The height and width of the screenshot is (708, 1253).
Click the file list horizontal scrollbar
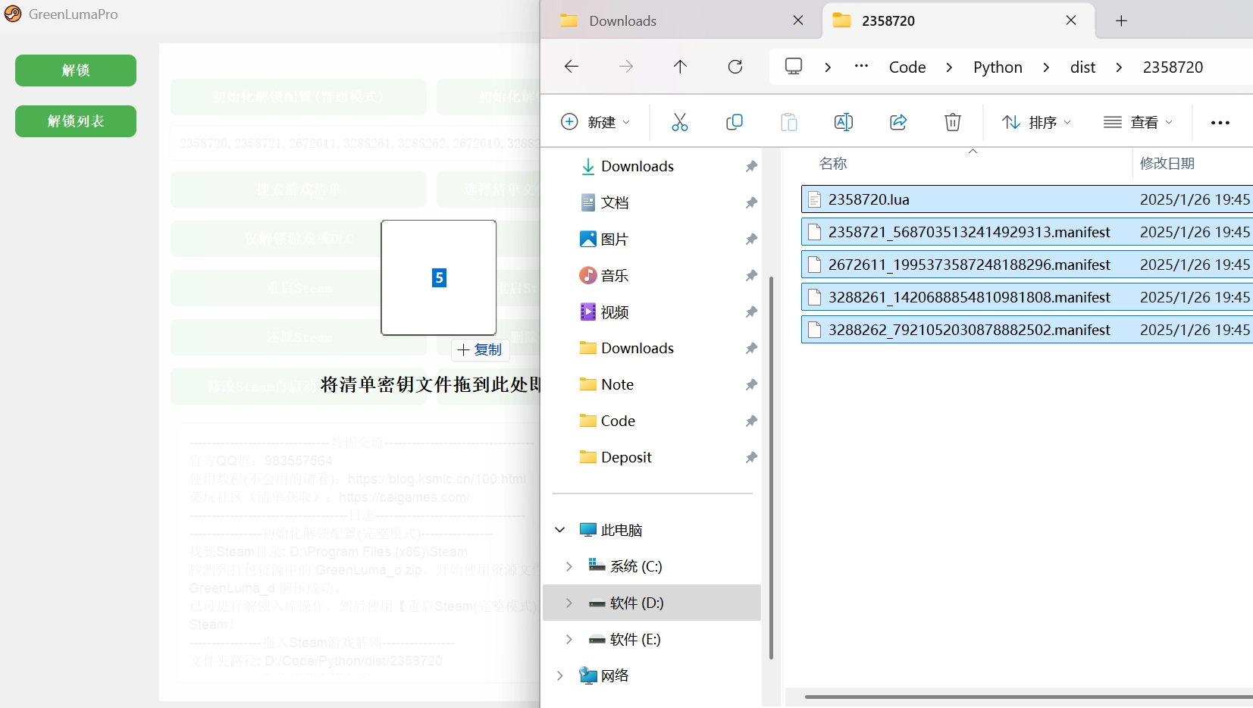(1029, 697)
